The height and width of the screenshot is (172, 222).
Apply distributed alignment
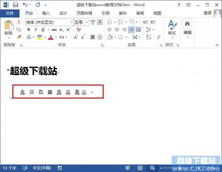pyautogui.click(x=139, y=29)
